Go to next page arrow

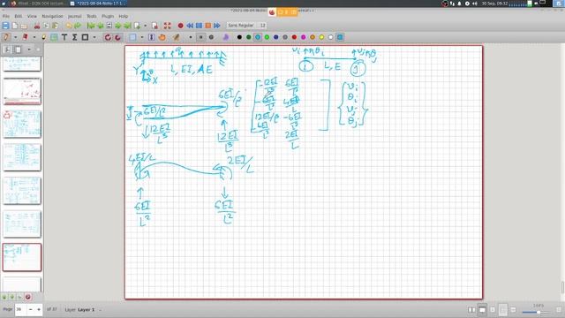(118, 26)
